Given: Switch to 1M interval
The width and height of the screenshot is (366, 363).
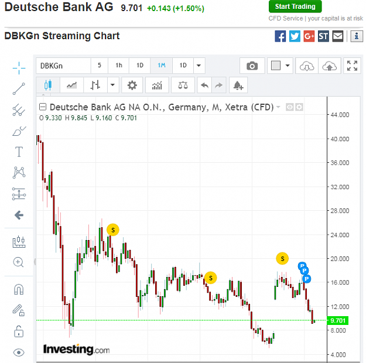Looking at the screenshot, I should (x=161, y=66).
